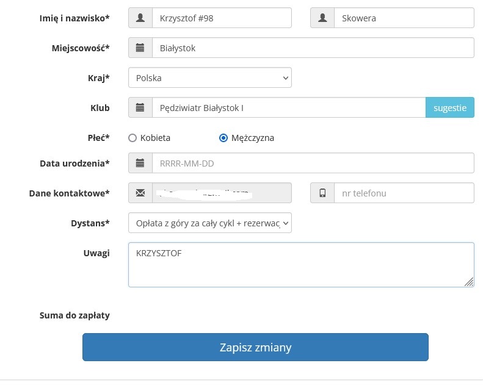Click the envelope icon for email contact
Screen dimensions: 483x388
coord(140,193)
